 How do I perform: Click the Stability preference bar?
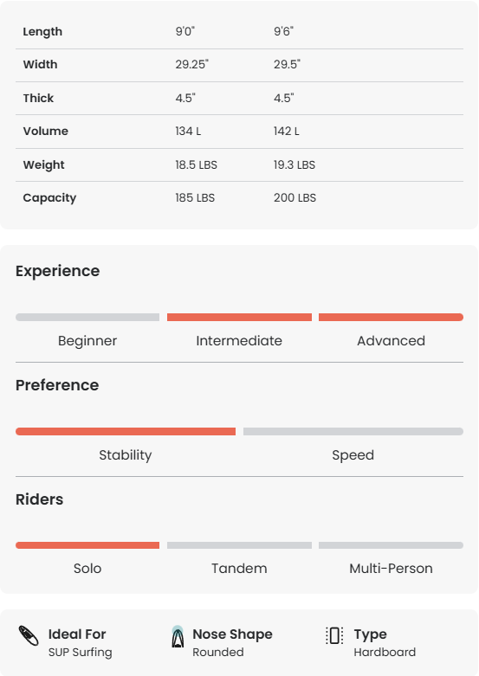[x=126, y=432]
